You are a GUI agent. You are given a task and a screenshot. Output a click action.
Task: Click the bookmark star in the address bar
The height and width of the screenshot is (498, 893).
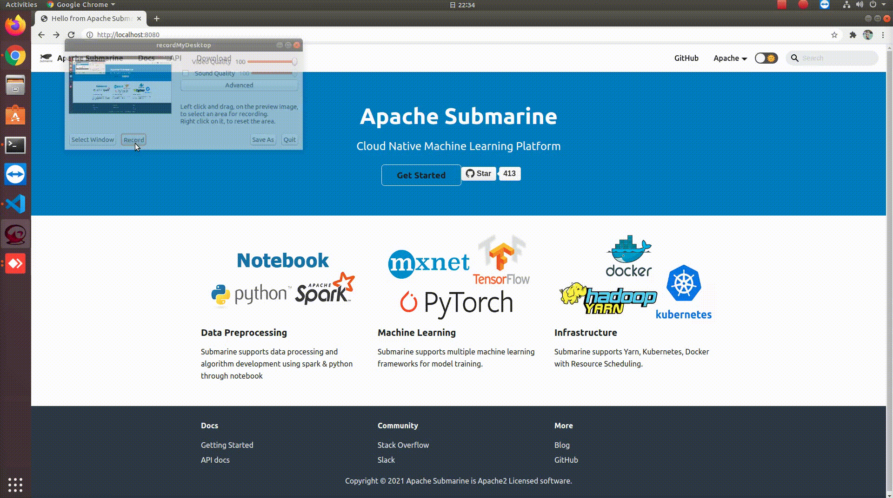tap(833, 34)
